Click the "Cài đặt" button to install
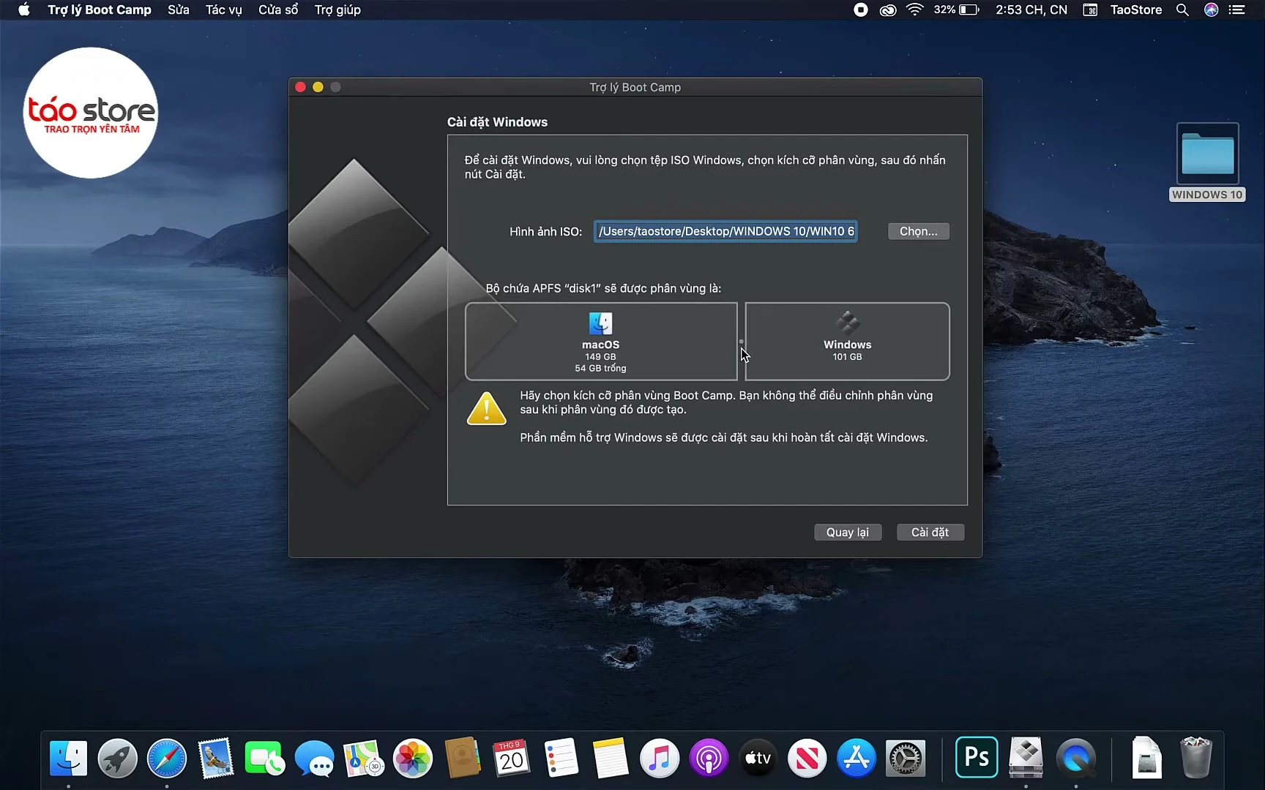Screen dimensions: 1265x790 [x=930, y=532]
